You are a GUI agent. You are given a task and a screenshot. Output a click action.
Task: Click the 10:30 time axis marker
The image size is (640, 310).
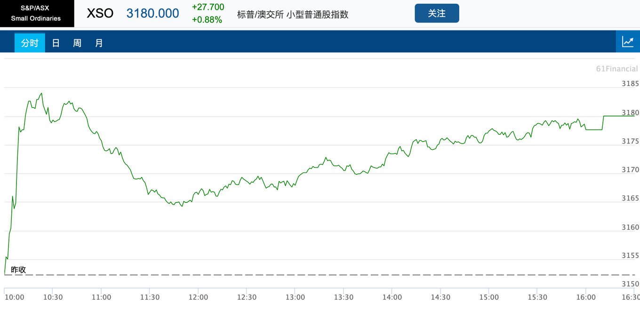53,297
